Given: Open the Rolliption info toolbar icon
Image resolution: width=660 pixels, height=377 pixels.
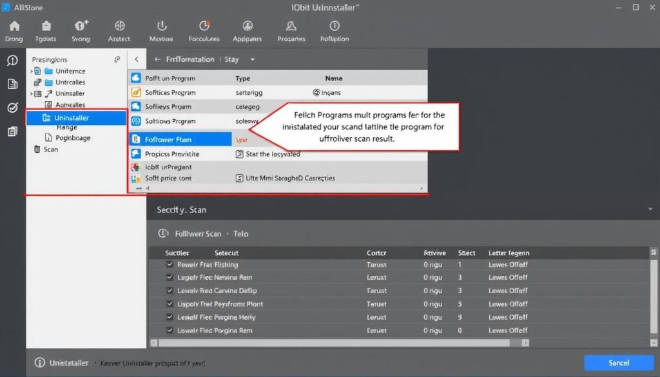Looking at the screenshot, I should [x=335, y=31].
